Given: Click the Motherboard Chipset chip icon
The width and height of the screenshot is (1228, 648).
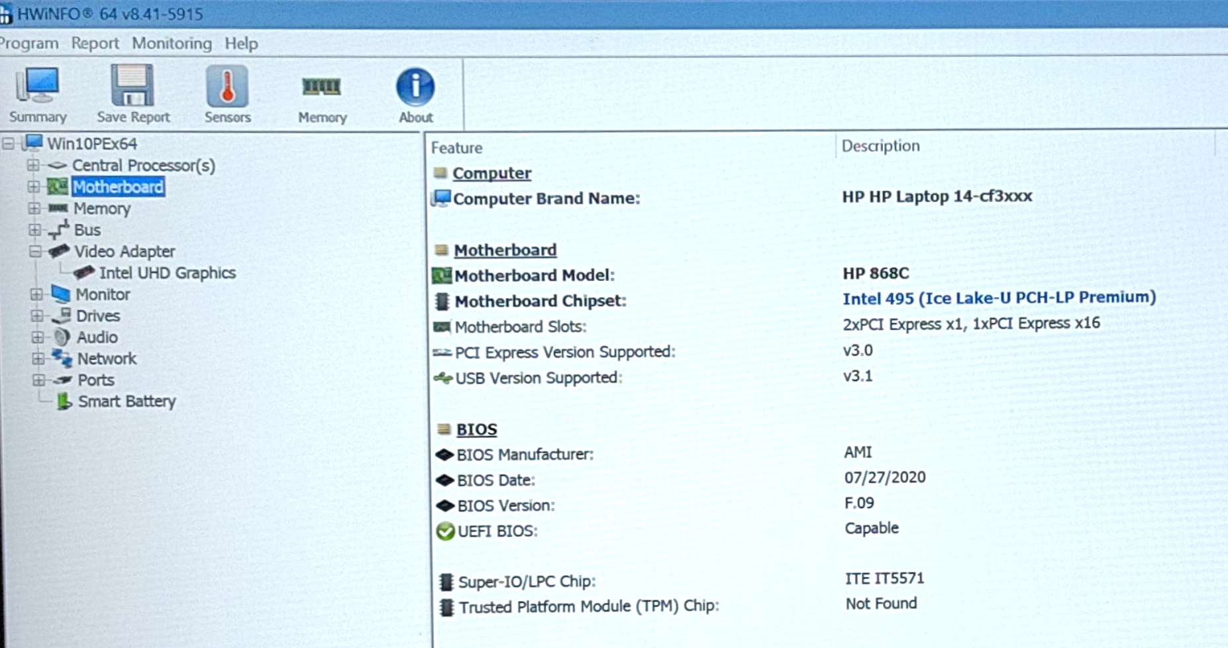Looking at the screenshot, I should coord(442,301).
